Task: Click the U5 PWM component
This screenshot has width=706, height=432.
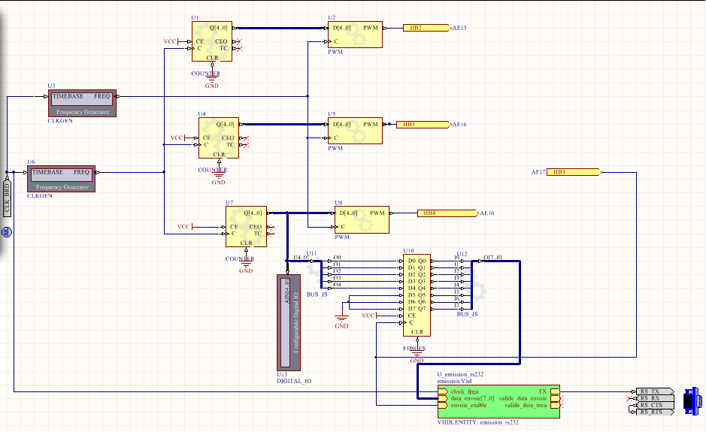Action: point(356,131)
